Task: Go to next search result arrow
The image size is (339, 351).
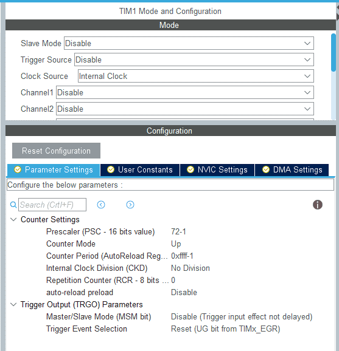Action: (x=130, y=205)
